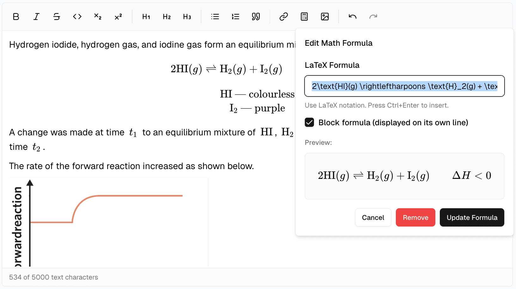516x289 pixels.
Task: Click inside the LaTeX Formula input field
Action: click(404, 86)
